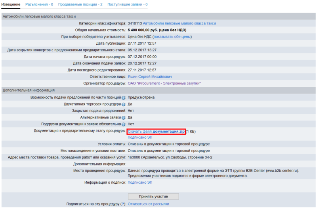Go to the Поступившие заявки - 0 tab
Screen dimensions: 317x209
128,4
